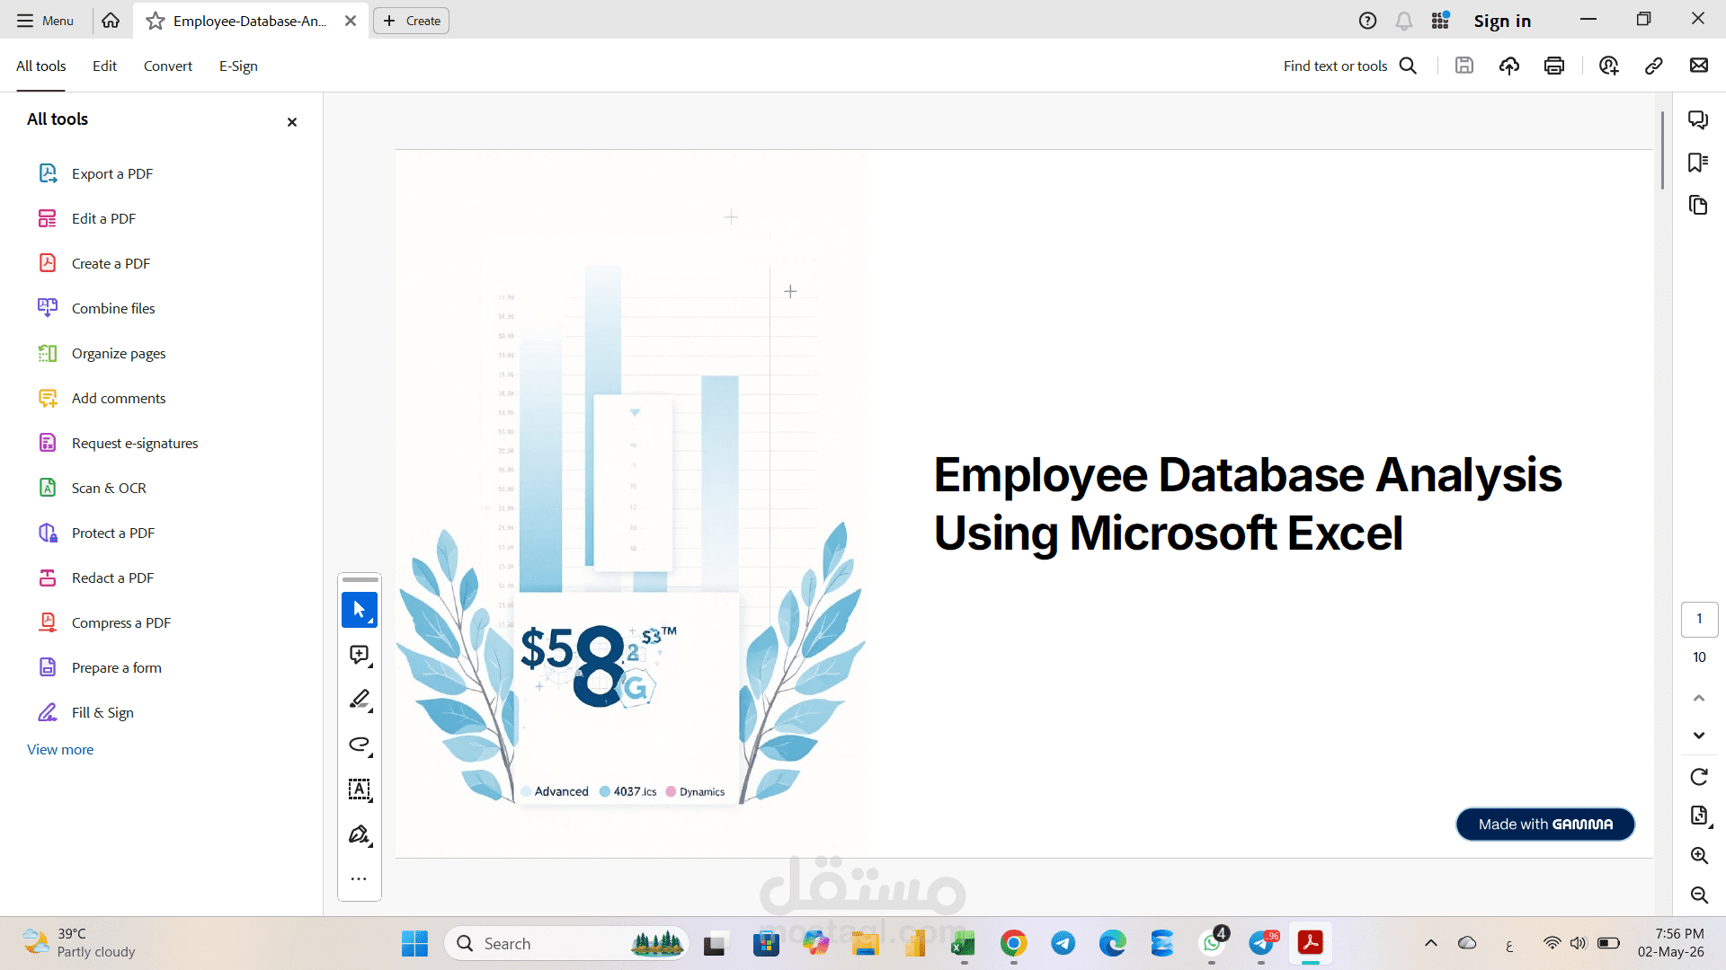Switch to E-Sign tab
The image size is (1726, 970).
(x=238, y=66)
